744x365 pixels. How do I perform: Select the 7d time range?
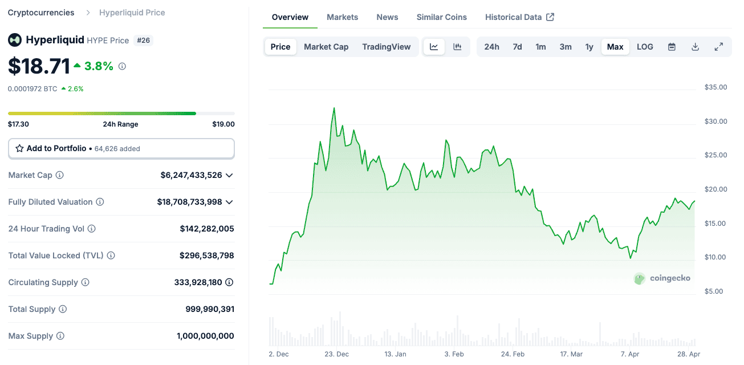point(517,47)
